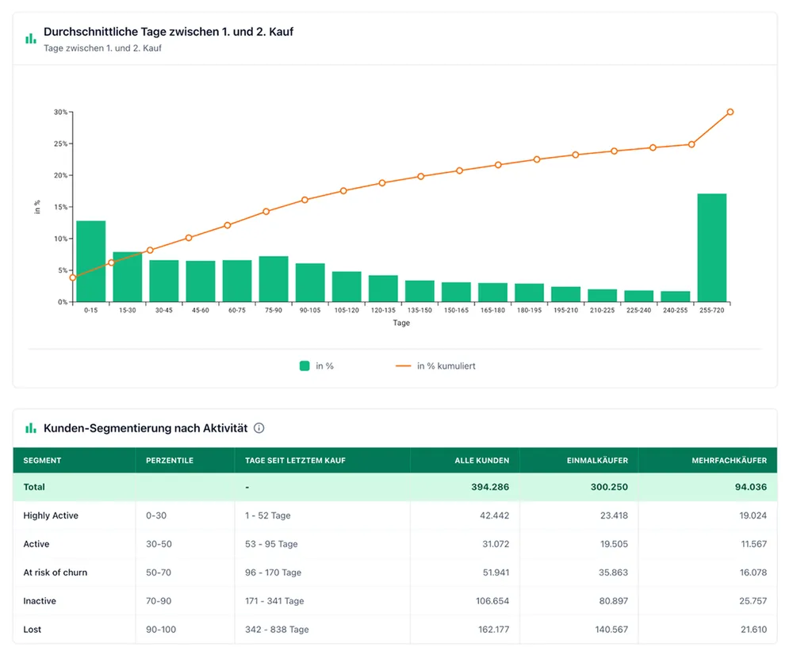Click the At risk value 51.941
Screen dimensions: 793x655
(x=496, y=572)
